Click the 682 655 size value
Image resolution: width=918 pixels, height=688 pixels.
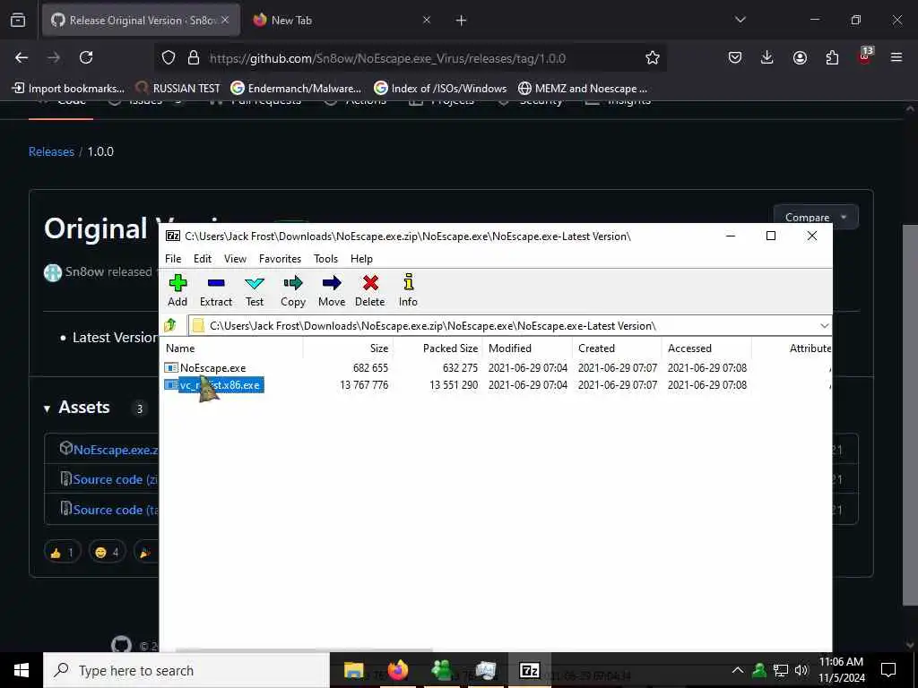(370, 368)
